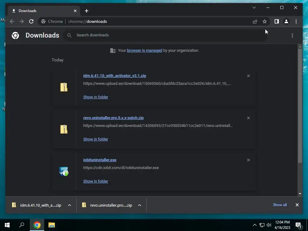Show idm.6.41.10 zip in folder

(96, 97)
